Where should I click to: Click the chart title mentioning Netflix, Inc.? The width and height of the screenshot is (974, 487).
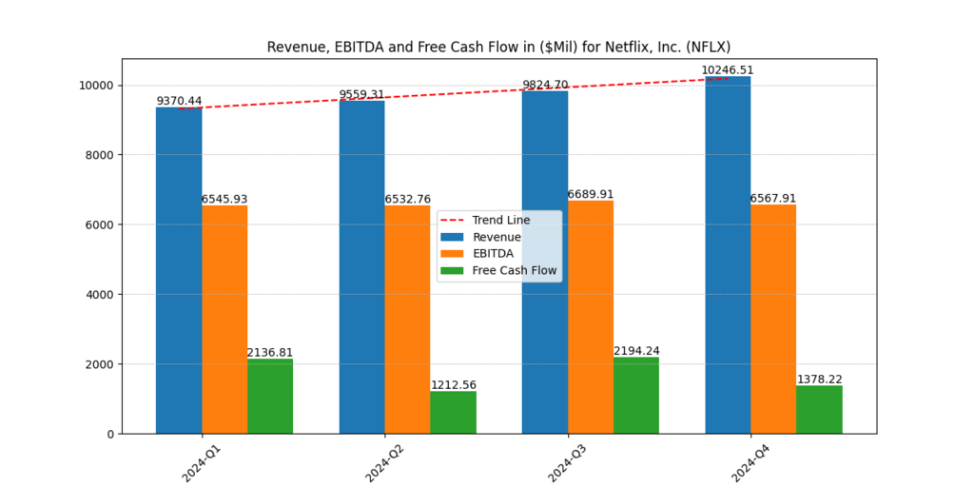498,47
